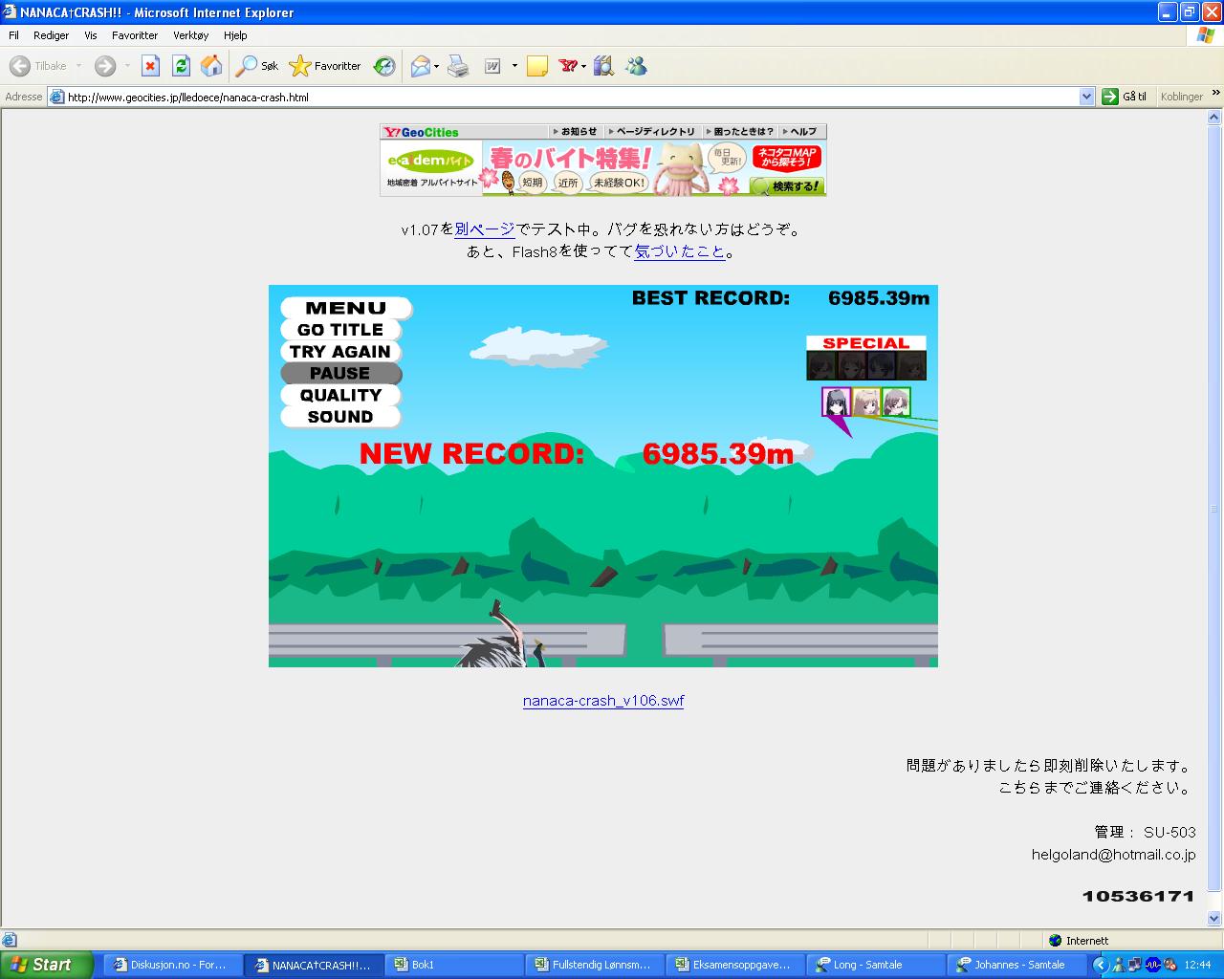
Task: Click the purple-framed character portrait
Action: pos(837,402)
